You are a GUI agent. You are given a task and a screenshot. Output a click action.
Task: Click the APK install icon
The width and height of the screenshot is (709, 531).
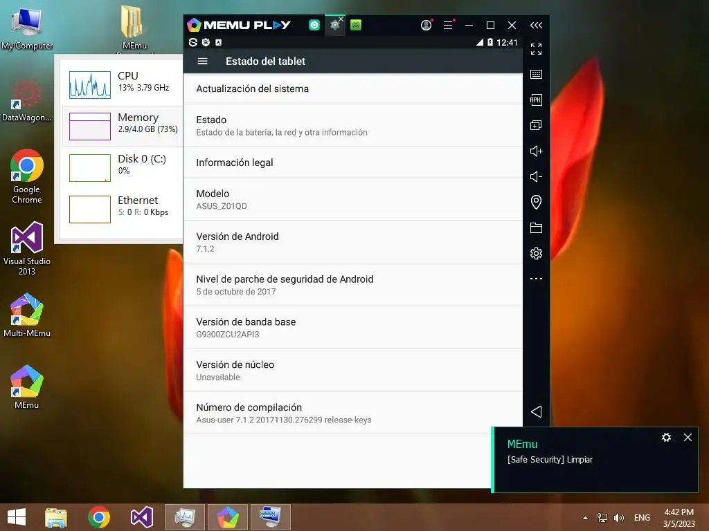tap(536, 100)
